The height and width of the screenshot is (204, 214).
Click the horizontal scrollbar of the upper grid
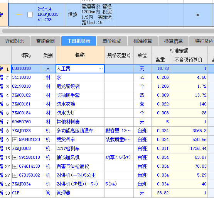(x=108, y=31)
